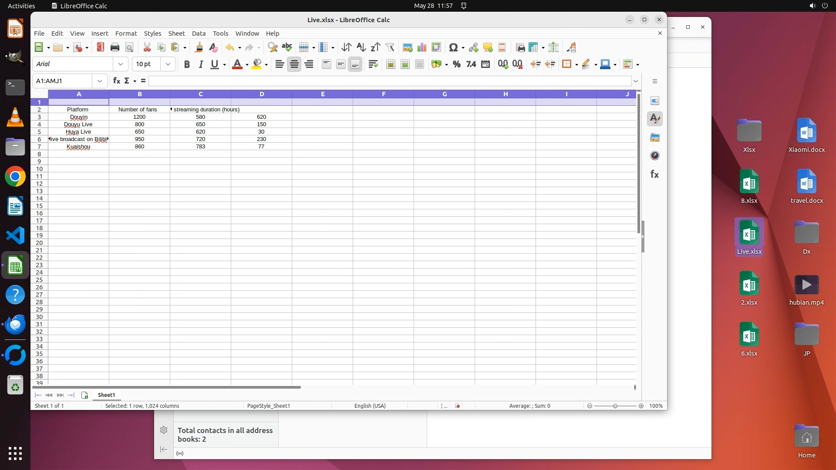Open the AutoFilter tool

coord(390,47)
